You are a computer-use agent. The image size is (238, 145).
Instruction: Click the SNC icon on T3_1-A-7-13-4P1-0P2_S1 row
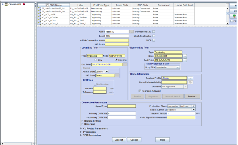(x=39, y=8)
